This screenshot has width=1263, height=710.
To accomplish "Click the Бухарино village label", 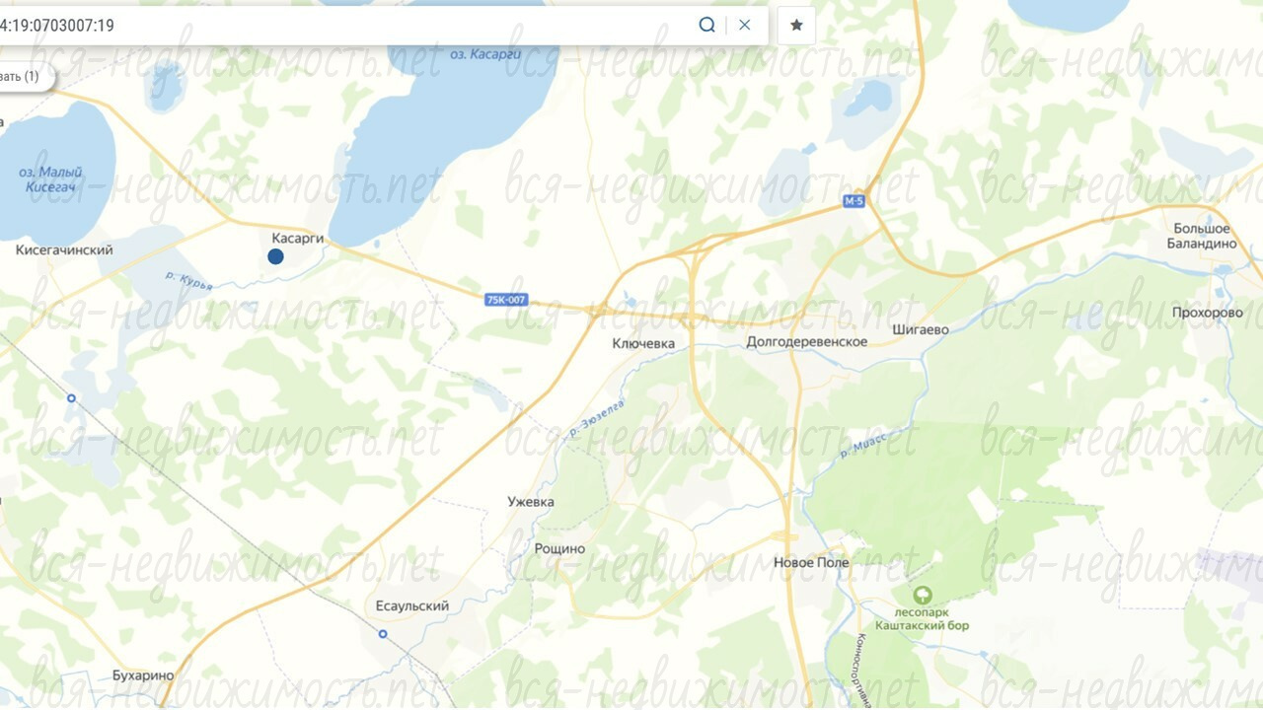I will click(x=143, y=676).
